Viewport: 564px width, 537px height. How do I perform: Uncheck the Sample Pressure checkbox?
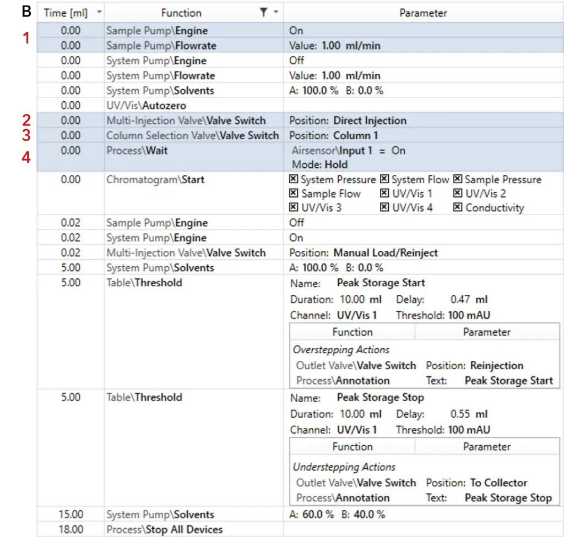[x=458, y=179]
